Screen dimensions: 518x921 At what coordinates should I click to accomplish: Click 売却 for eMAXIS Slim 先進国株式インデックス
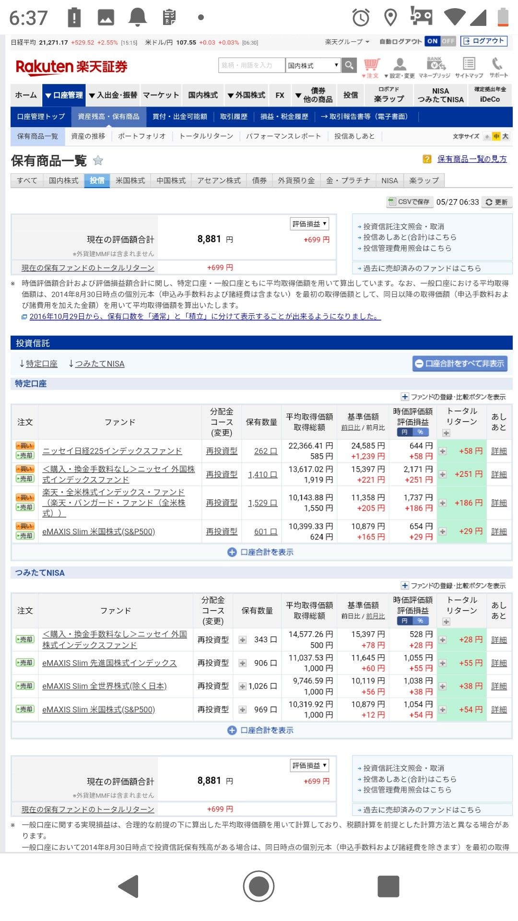pos(25,662)
